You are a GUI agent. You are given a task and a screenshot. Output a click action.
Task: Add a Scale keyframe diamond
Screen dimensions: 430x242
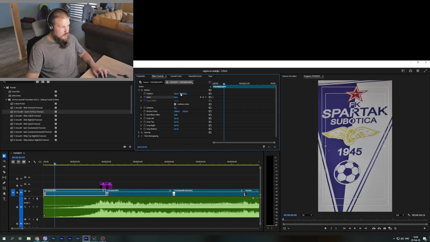pyautogui.click(x=203, y=97)
